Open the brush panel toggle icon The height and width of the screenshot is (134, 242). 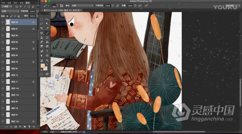[62, 6]
